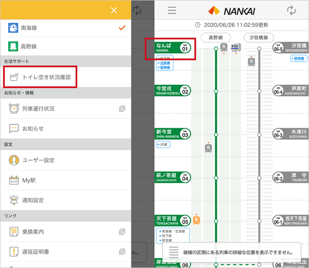Click the 南海線 wave icon
The height and width of the screenshot is (268, 309).
tap(13, 28)
